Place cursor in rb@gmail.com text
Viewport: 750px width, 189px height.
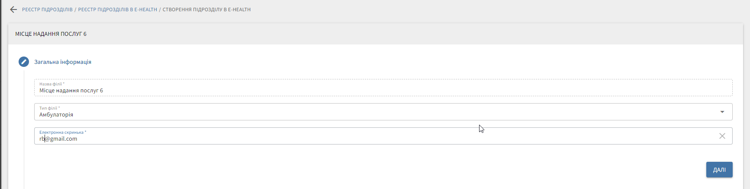58,139
